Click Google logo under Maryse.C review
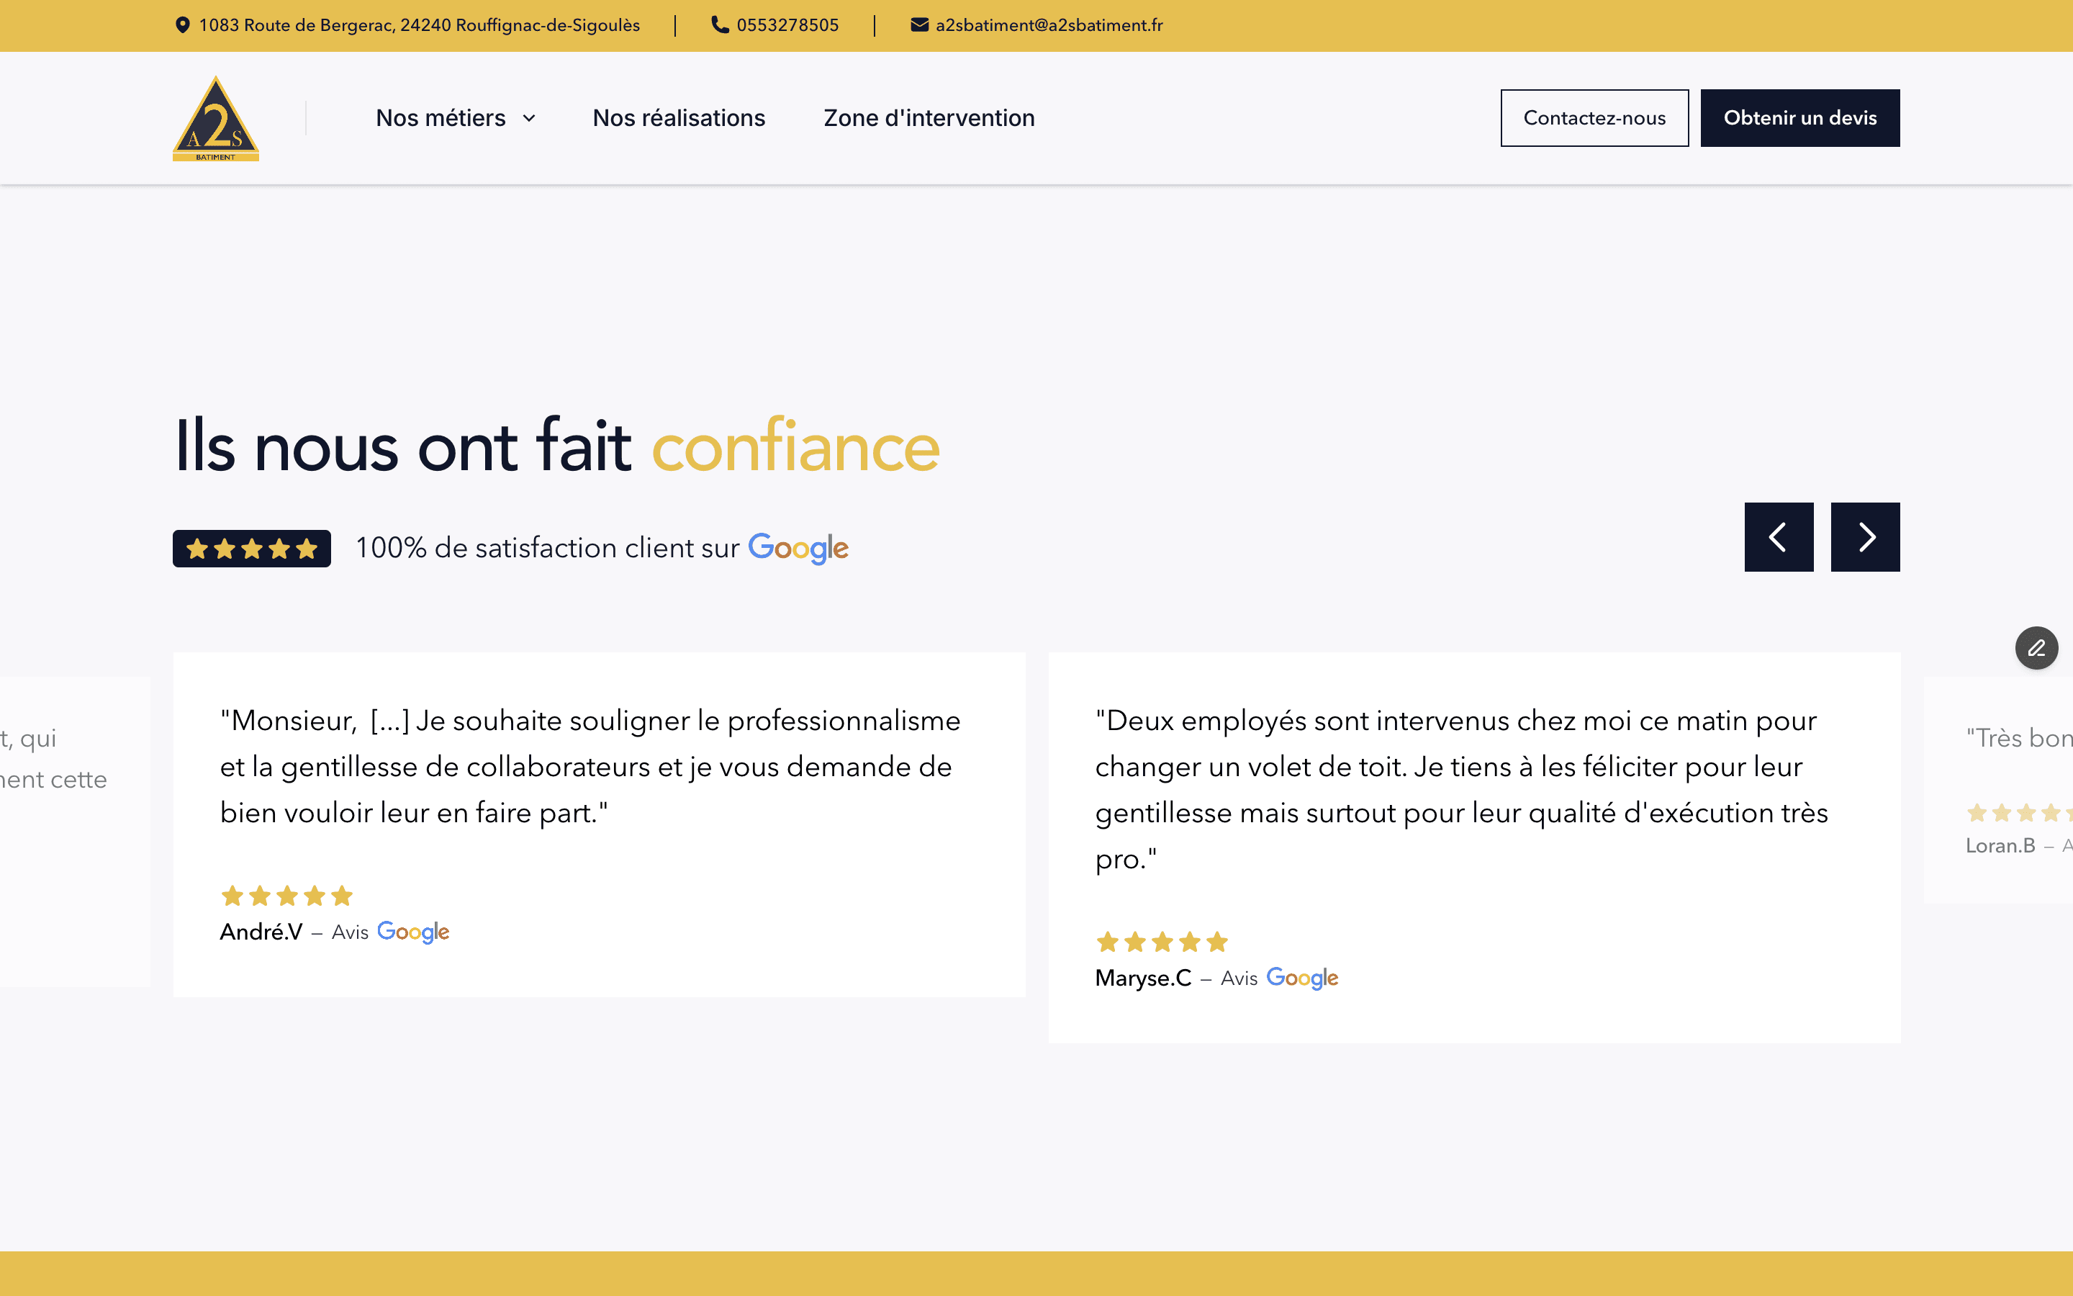 point(1302,978)
